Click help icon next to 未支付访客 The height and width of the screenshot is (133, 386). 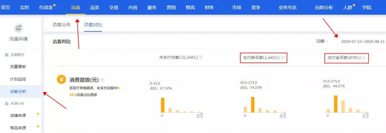click(201, 58)
